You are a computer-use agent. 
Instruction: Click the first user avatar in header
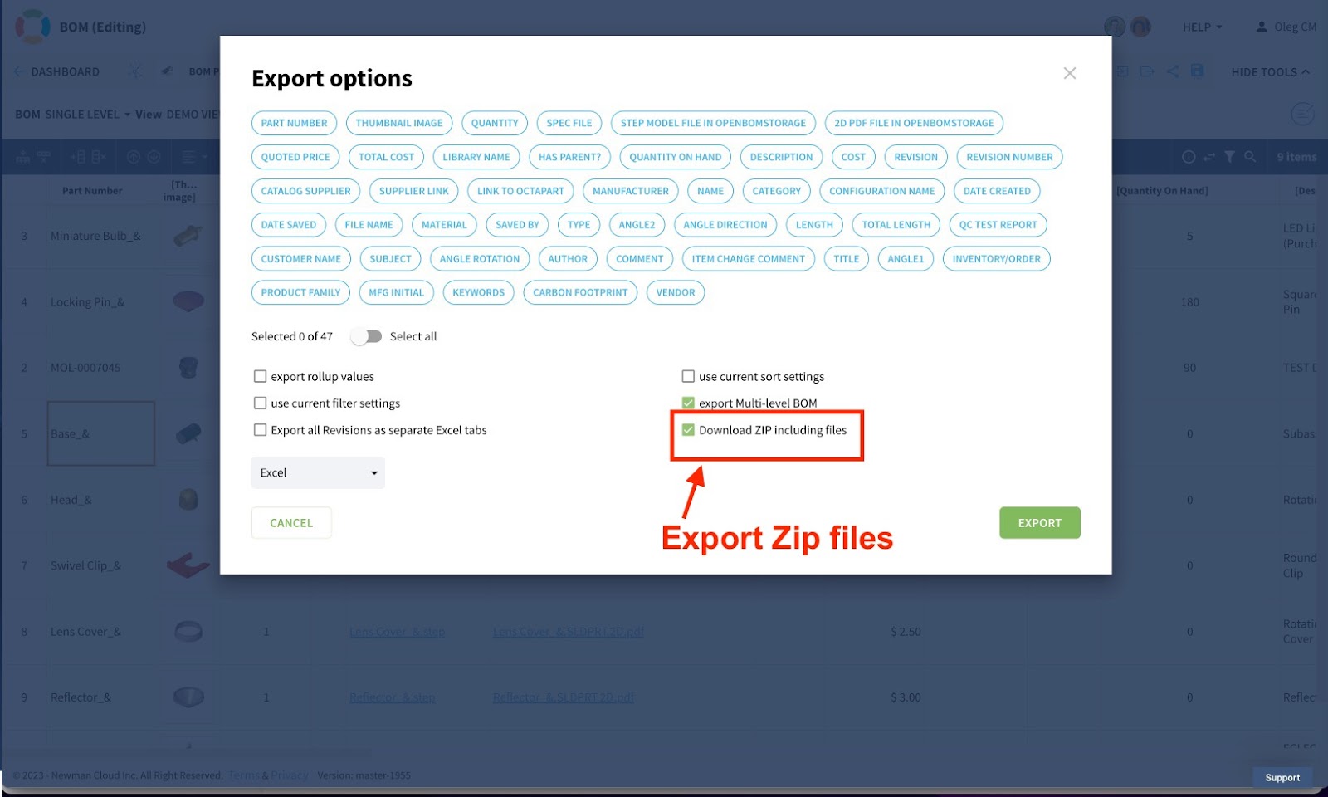[x=1115, y=27]
